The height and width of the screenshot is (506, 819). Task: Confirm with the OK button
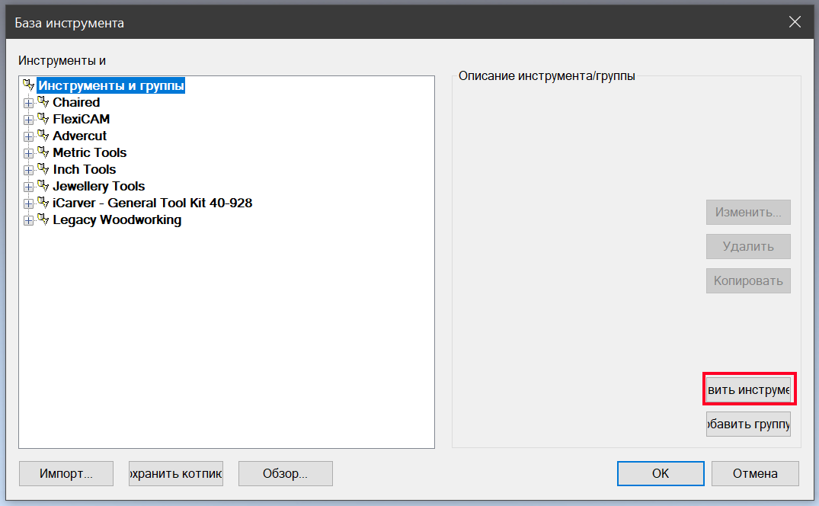pyautogui.click(x=660, y=473)
